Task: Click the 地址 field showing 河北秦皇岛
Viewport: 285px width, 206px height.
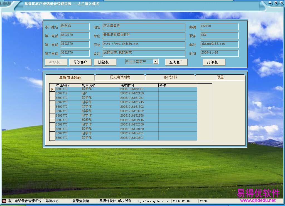Action: click(x=144, y=27)
